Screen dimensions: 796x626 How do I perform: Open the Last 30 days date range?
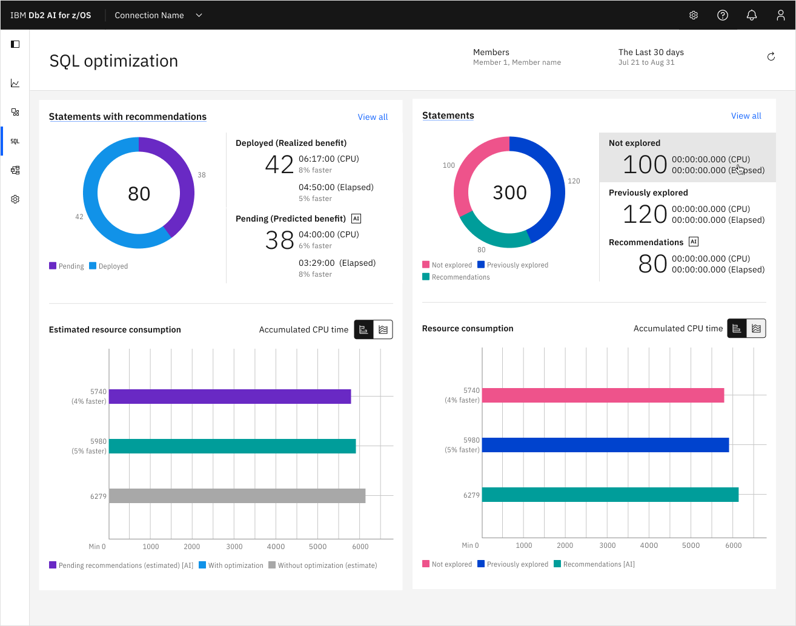(651, 57)
